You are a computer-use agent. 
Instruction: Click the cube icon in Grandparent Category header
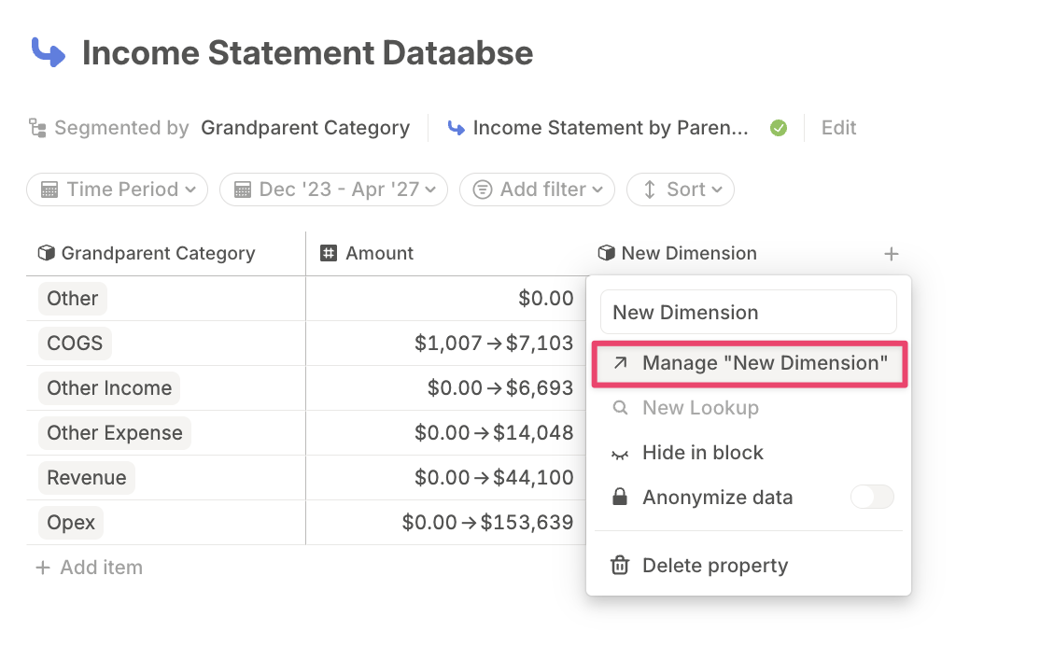point(46,253)
